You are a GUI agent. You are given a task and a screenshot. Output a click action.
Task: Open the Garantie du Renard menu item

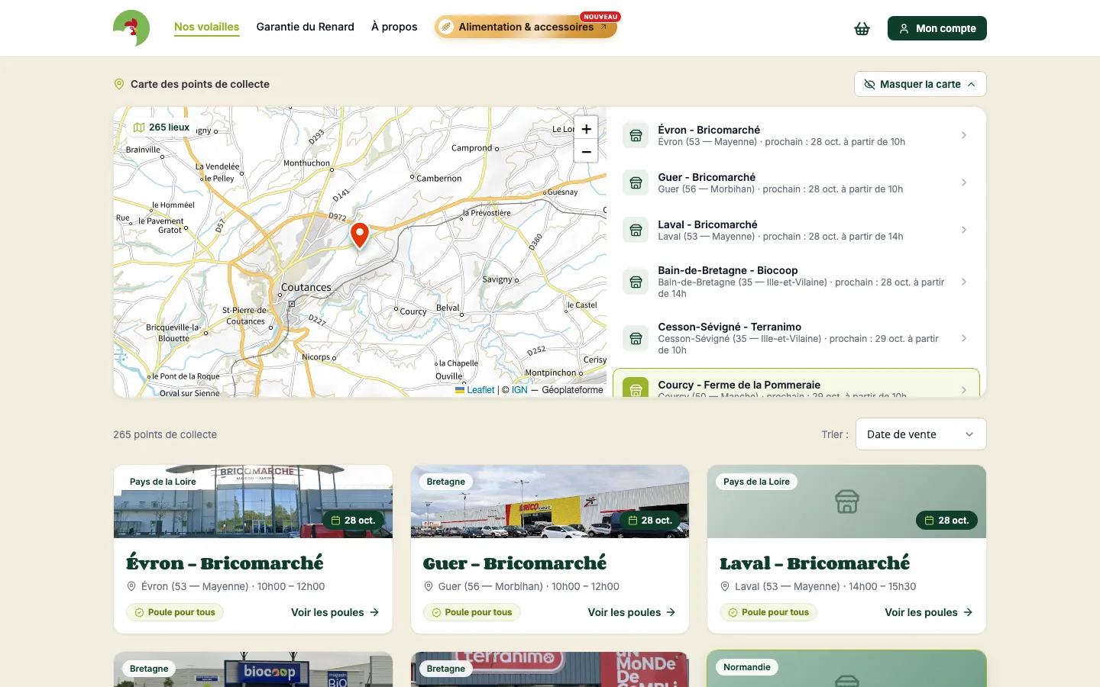[306, 27]
